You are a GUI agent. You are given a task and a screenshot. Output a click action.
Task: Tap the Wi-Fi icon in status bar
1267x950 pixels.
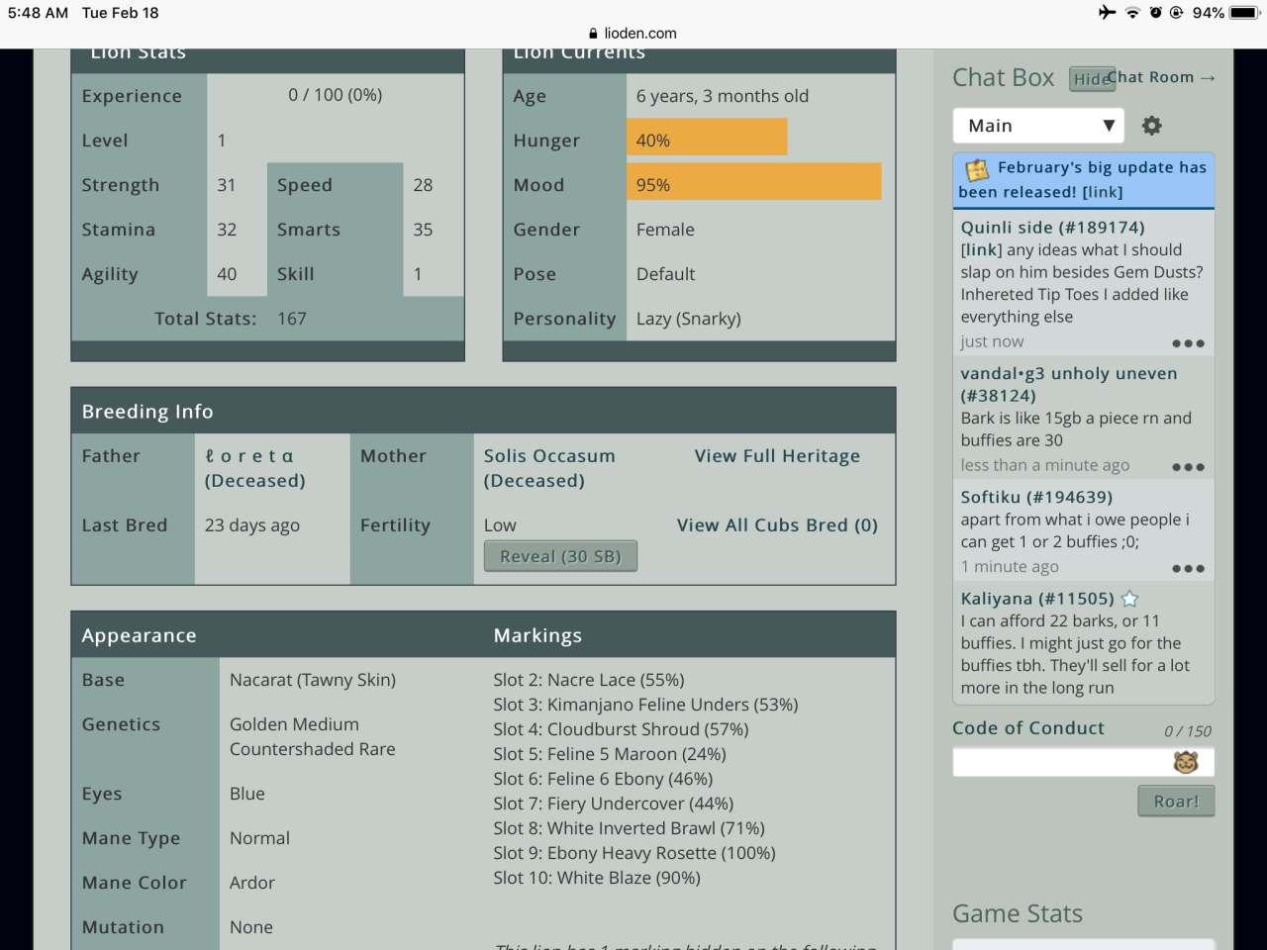click(x=1132, y=13)
